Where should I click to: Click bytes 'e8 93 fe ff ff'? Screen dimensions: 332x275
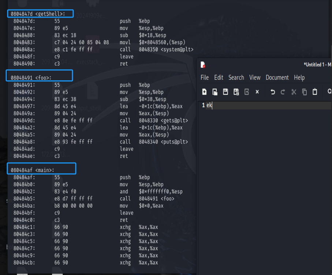(x=73, y=142)
